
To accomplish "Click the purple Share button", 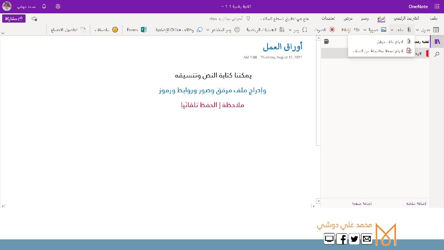I will point(14,19).
